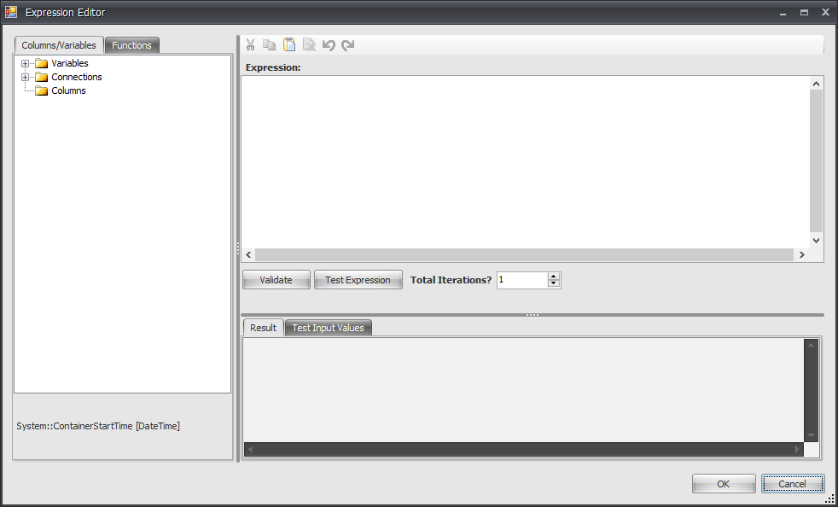Click the Undo arrow icon
The height and width of the screenshot is (507, 838).
329,44
